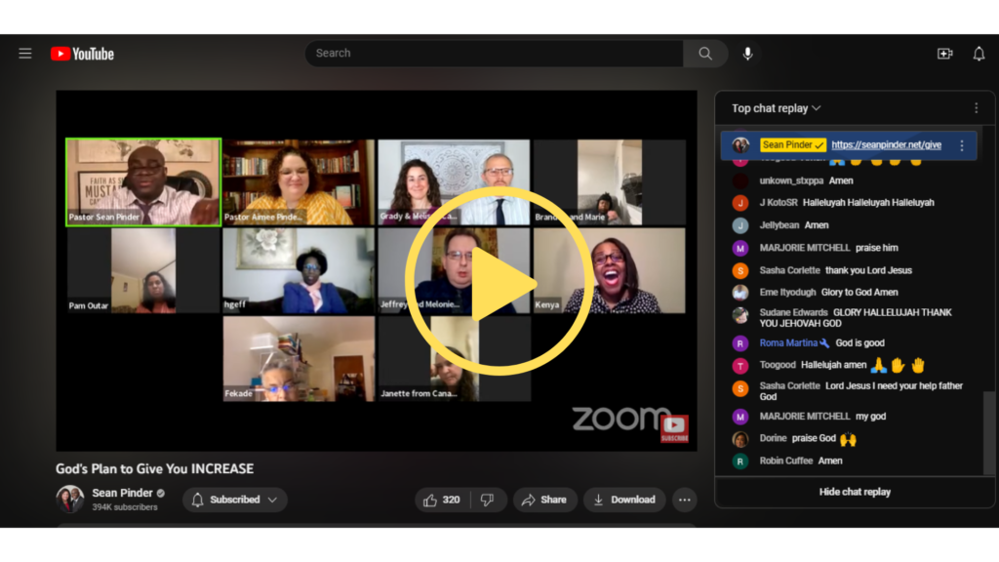Open the Create video icon
The height and width of the screenshot is (562, 999).
[944, 54]
